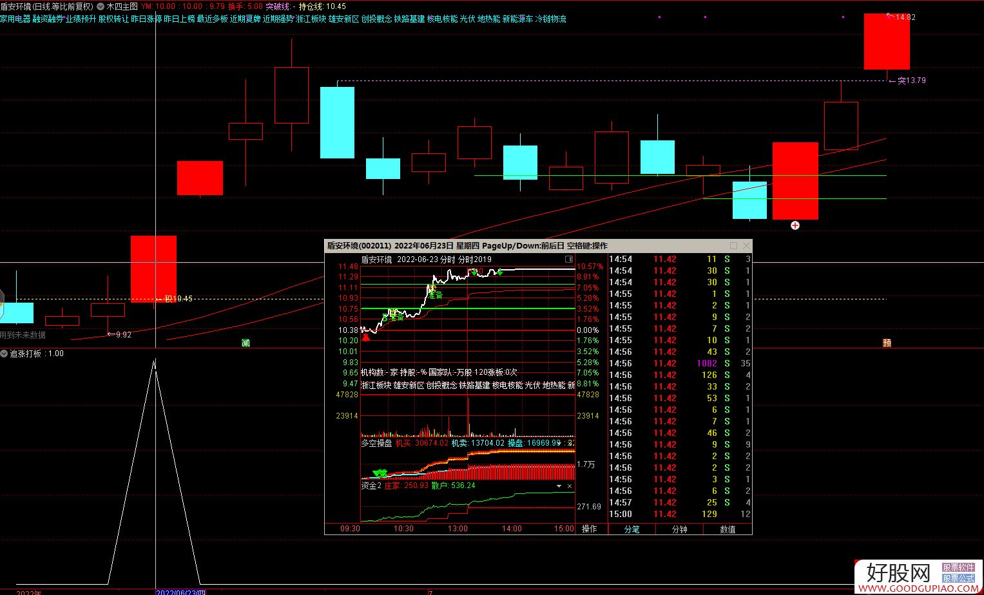The image size is (984, 595).
Task: Click the 预 marker on the chart
Action: pos(887,343)
